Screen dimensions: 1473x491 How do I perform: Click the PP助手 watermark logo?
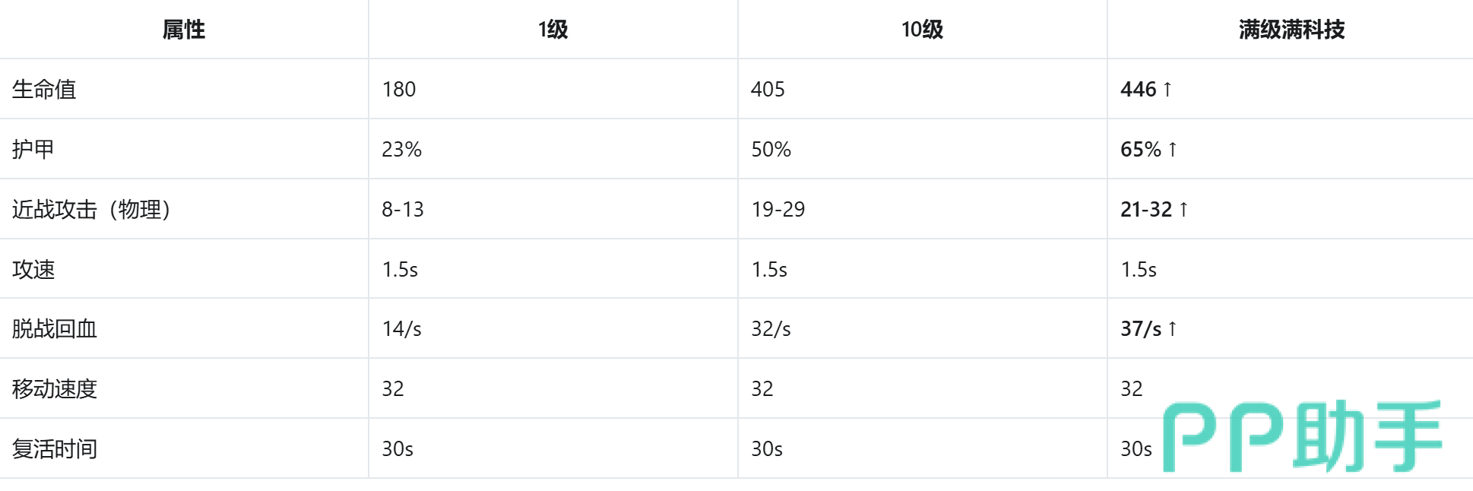pos(1302,436)
